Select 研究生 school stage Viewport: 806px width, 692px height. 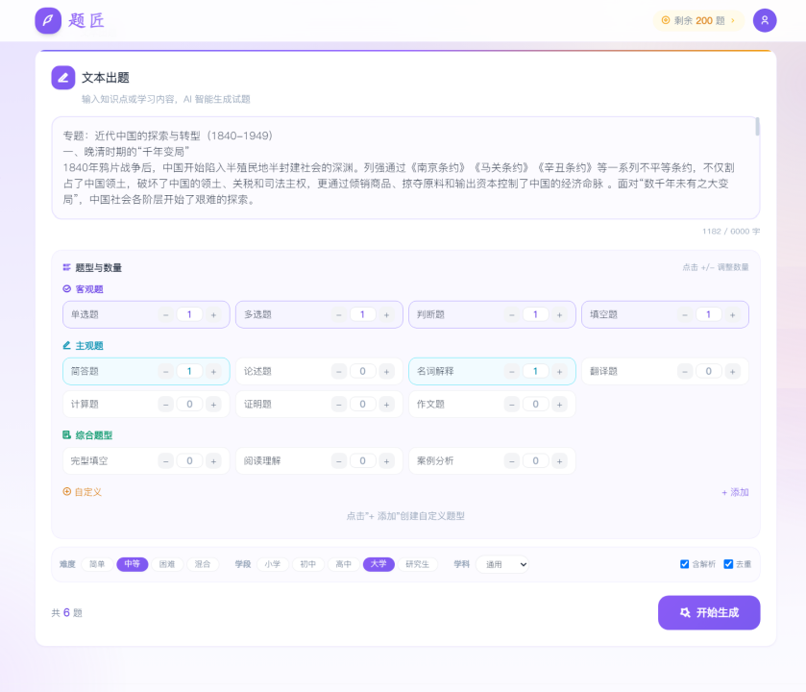417,564
